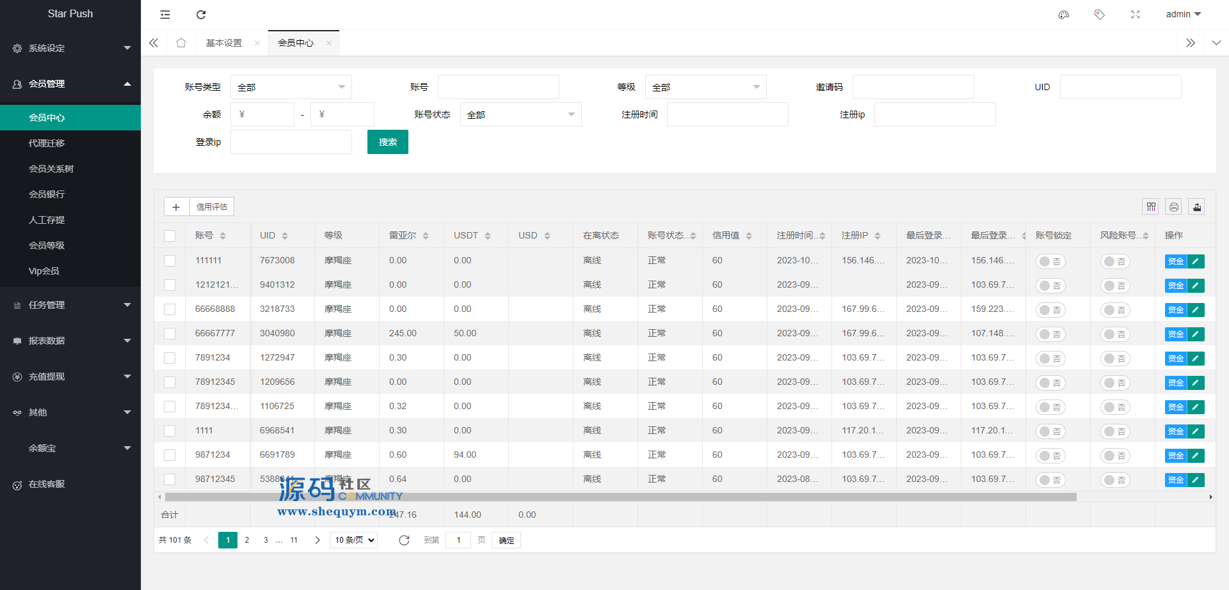
Task: Collapse the 会员管理 sidebar menu
Action: click(70, 84)
